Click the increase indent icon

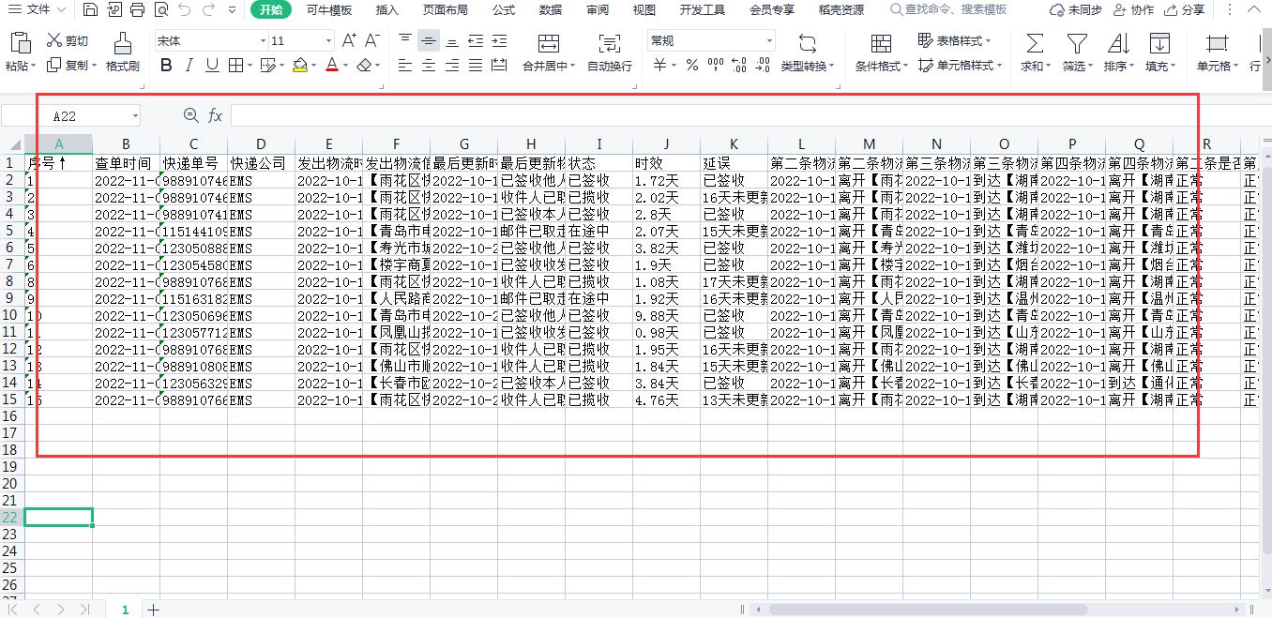(x=499, y=40)
